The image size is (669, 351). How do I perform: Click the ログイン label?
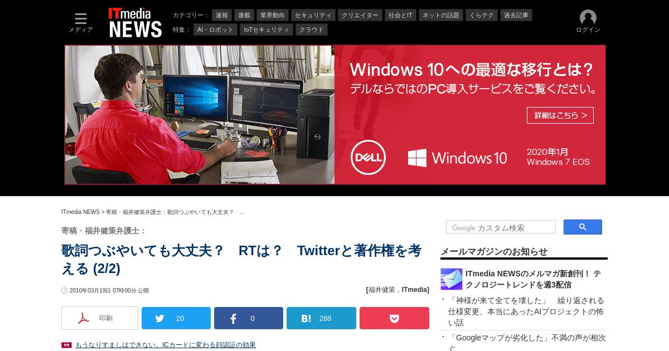coord(588,30)
